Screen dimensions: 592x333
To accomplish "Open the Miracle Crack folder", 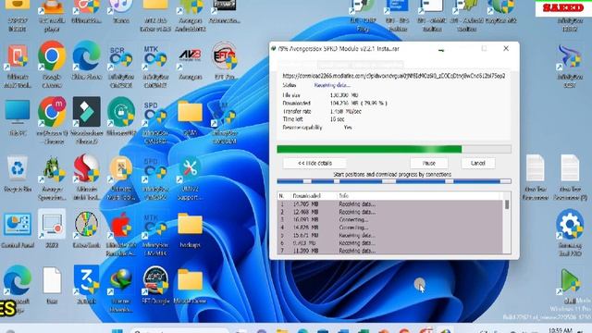I will 190,280.
